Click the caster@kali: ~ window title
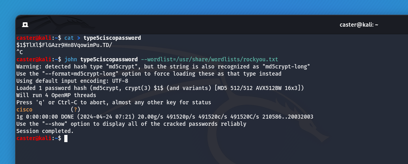This screenshot has width=408, height=164. [359, 25]
